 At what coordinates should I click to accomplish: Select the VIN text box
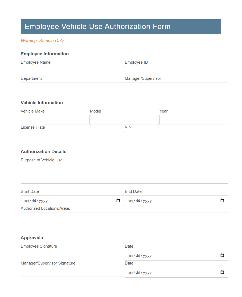(176, 136)
